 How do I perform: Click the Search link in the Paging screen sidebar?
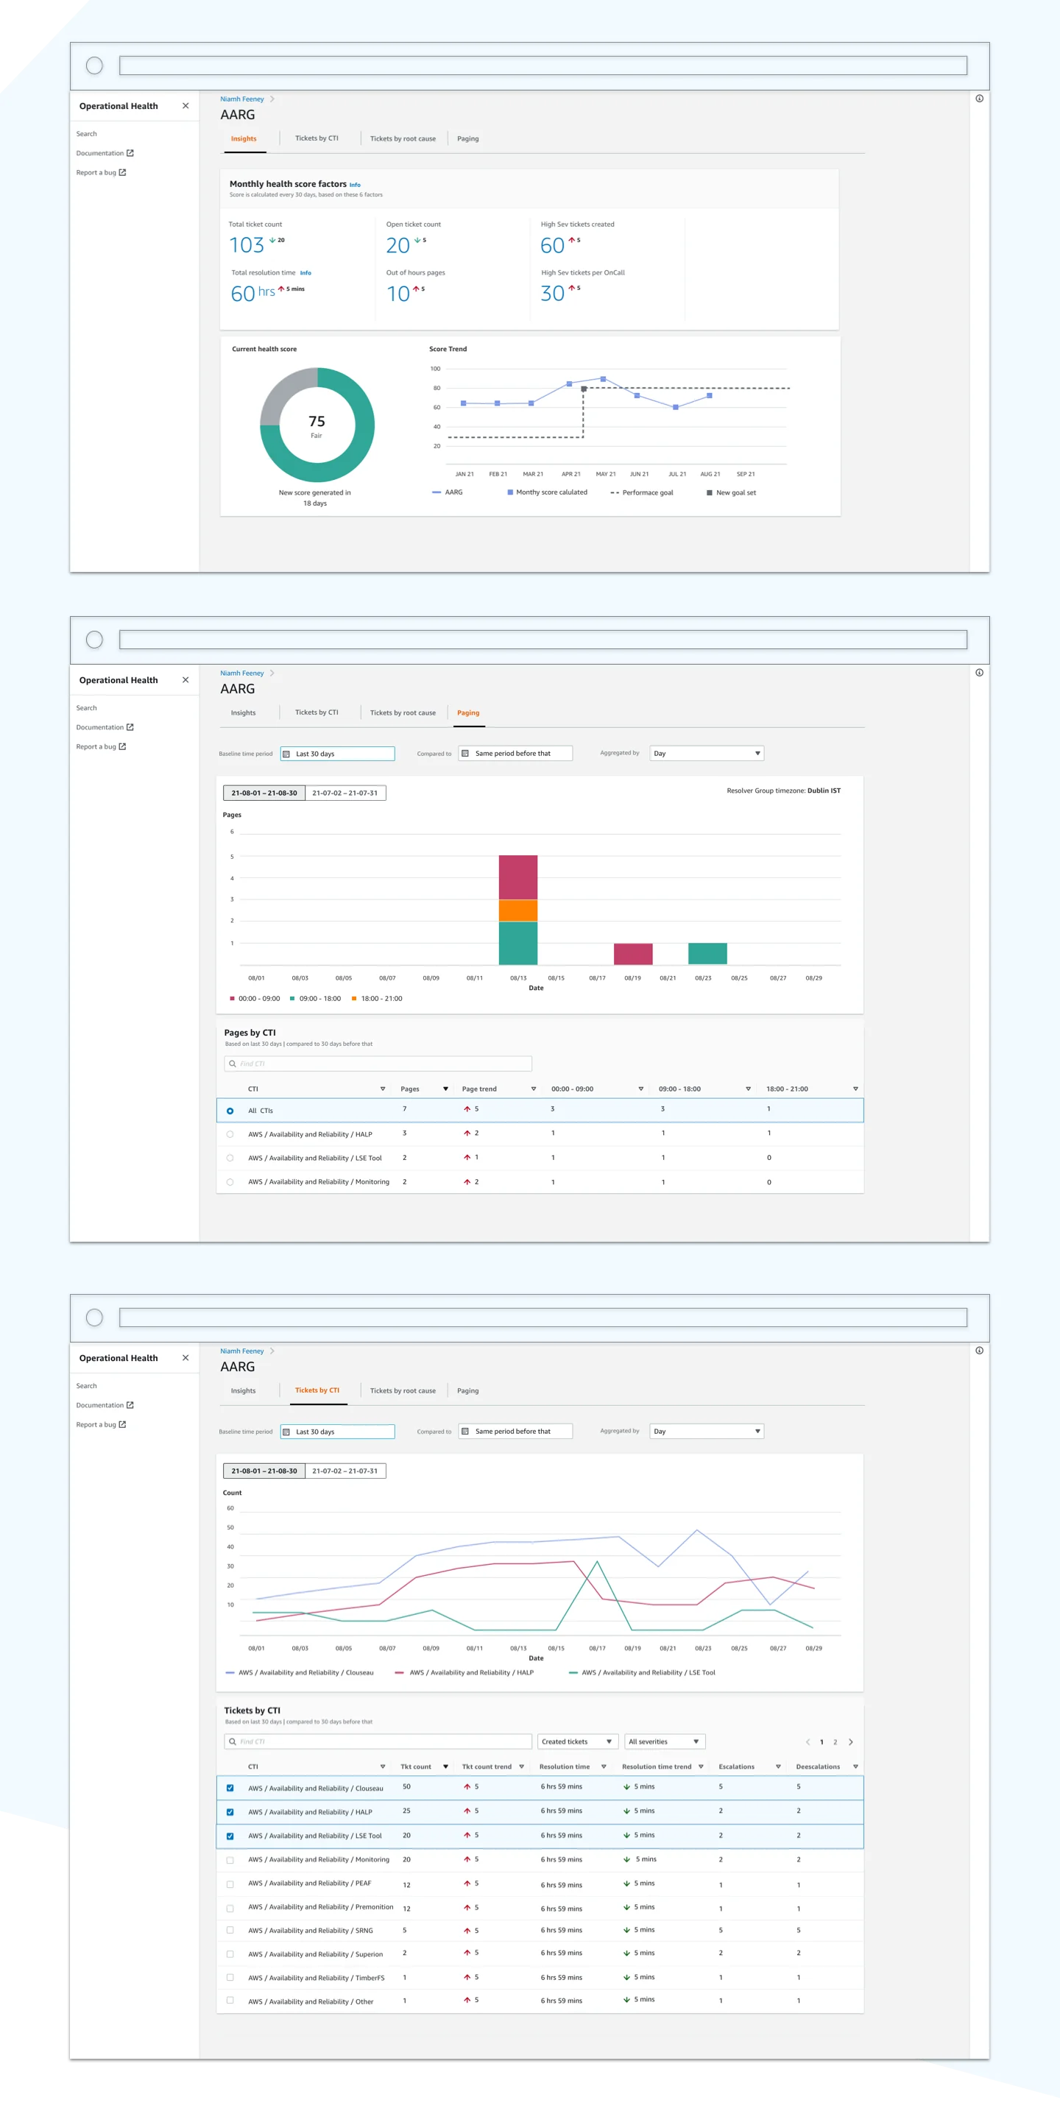(86, 708)
